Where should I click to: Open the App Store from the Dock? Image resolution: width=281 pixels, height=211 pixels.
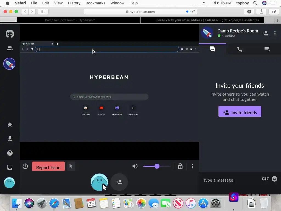(203, 203)
